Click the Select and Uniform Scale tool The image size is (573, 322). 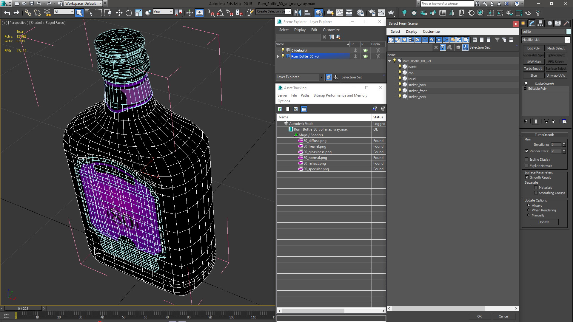(138, 13)
